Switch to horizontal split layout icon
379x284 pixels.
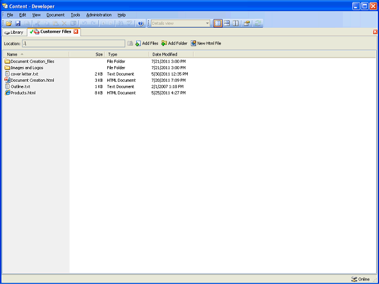coord(227,24)
